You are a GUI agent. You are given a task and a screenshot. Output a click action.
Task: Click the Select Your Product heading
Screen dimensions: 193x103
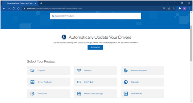click(x=41, y=61)
